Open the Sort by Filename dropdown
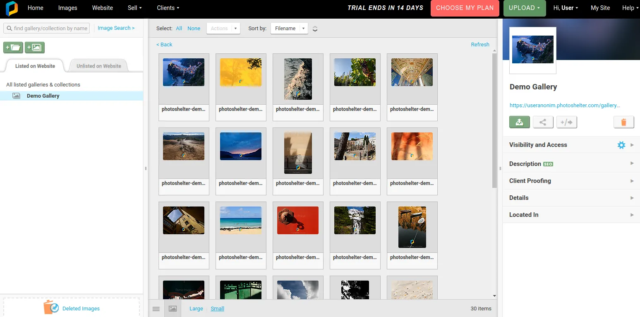The height and width of the screenshot is (317, 640). (x=289, y=29)
